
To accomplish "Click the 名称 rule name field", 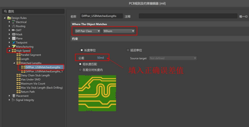I will click(x=102, y=16).
